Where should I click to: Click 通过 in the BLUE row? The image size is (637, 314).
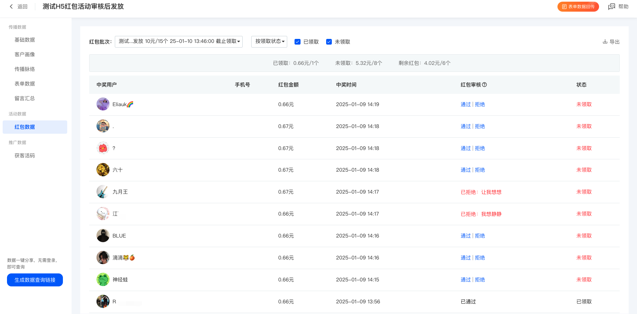466,235
